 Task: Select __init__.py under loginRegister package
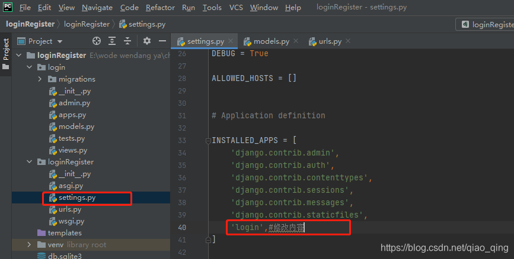[75, 174]
